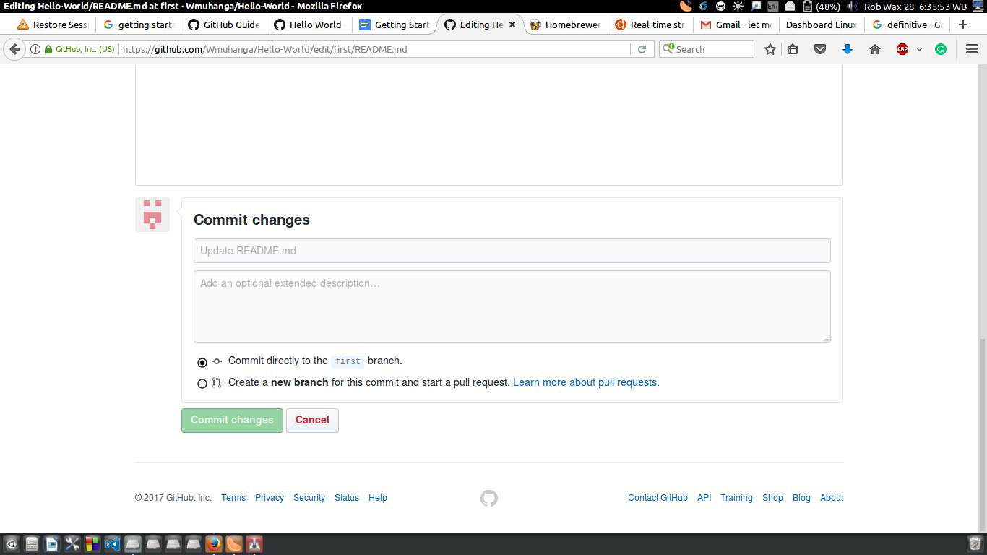The height and width of the screenshot is (555, 987).
Task: Open Firefox from the taskbar
Action: point(213,543)
